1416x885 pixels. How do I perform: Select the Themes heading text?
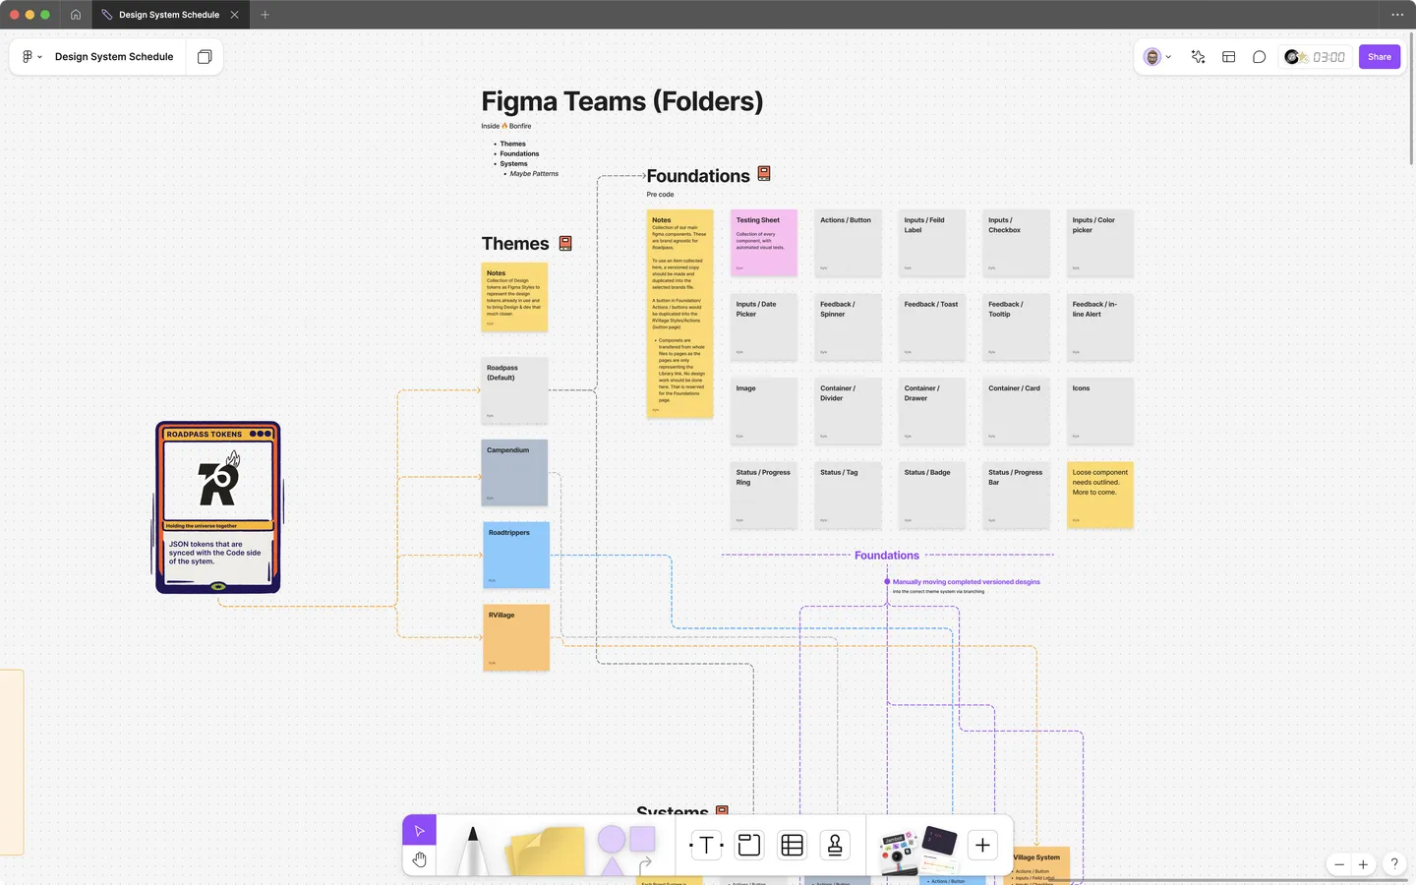[x=515, y=244]
